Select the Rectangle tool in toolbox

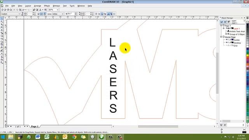(2, 36)
